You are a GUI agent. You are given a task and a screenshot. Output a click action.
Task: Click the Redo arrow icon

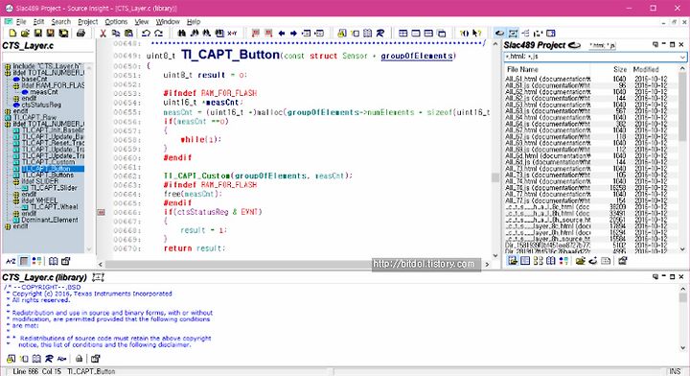(159, 33)
